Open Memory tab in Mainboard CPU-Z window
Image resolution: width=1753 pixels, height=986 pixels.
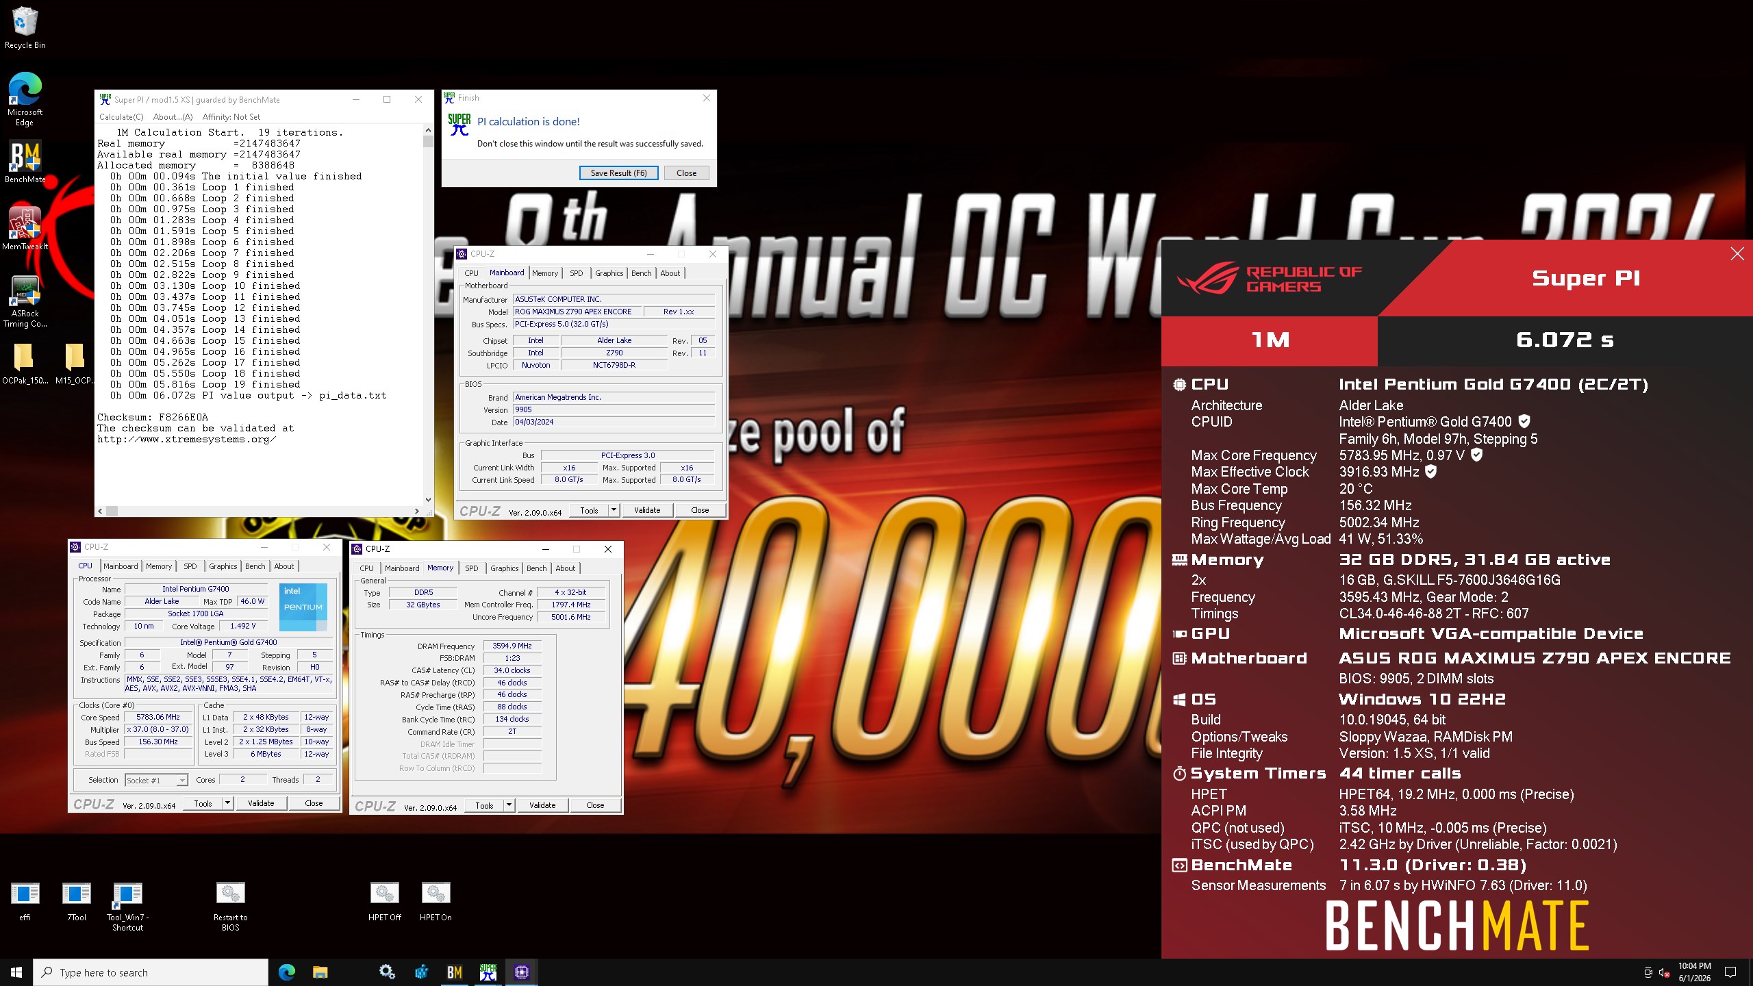(545, 273)
